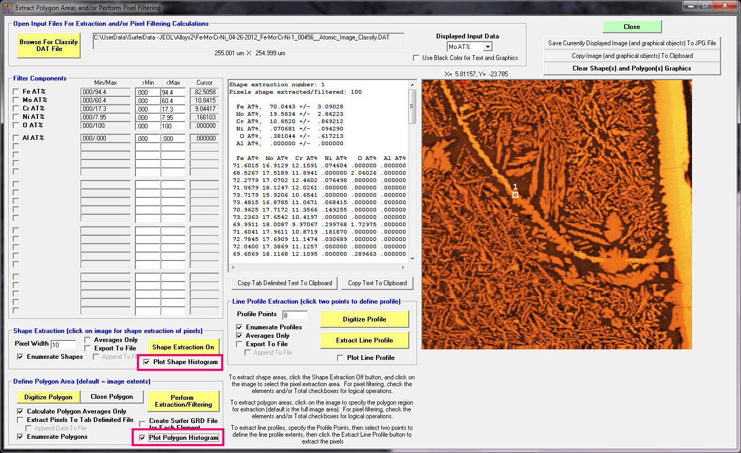741x453 pixels.
Task: Click the app icon in title bar
Action: (8, 8)
